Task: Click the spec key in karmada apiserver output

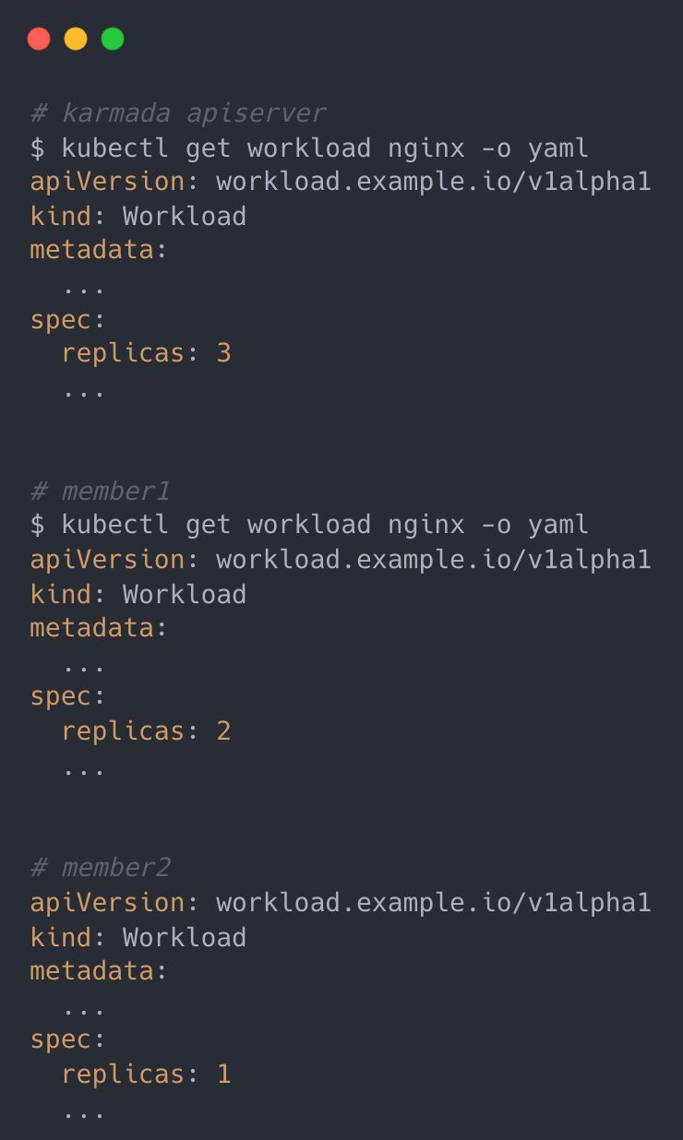Action: point(61,319)
